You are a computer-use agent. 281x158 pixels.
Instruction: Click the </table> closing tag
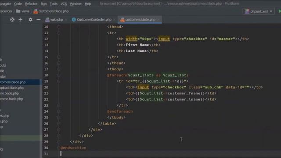click(x=107, y=124)
